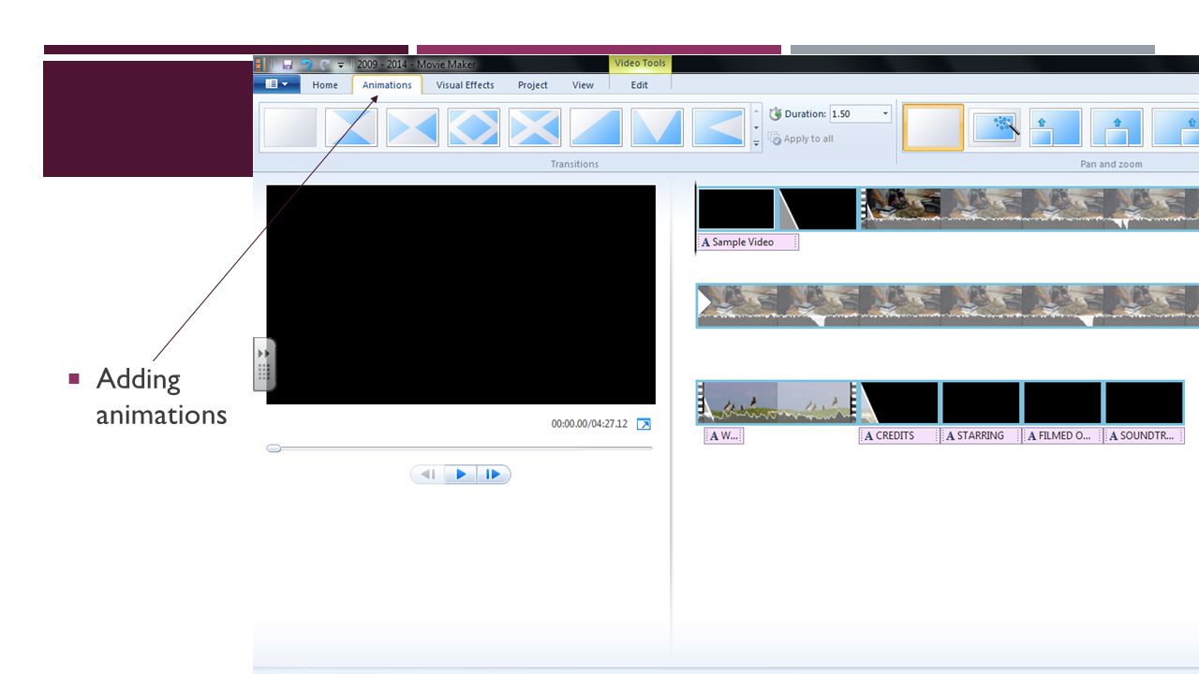The height and width of the screenshot is (674, 1199).
Task: Apply the X-shaped crisscross transition
Action: (x=535, y=127)
